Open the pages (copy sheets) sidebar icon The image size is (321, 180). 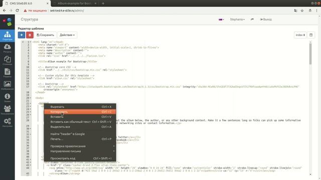[x=8, y=60]
